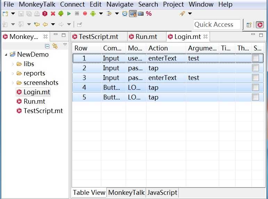Click the Print icon

pos(37,14)
